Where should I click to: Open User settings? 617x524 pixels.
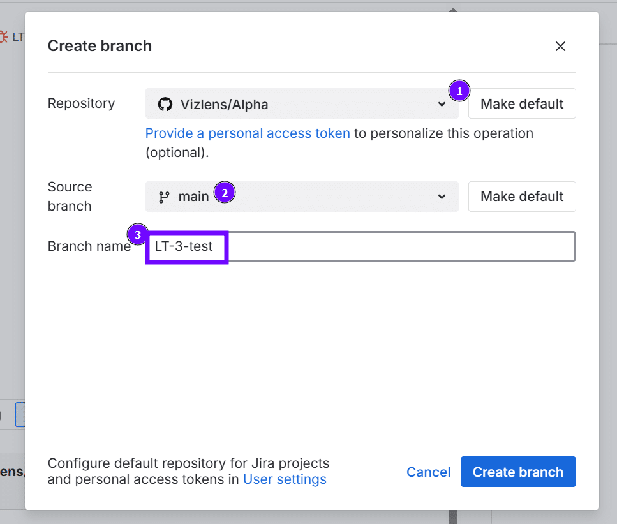click(285, 479)
